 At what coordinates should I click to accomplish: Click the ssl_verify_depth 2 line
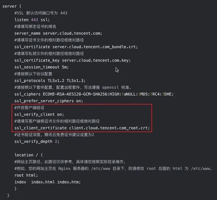37,141
